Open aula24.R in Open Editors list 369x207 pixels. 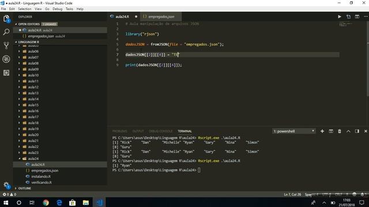pyautogui.click(x=60, y=30)
